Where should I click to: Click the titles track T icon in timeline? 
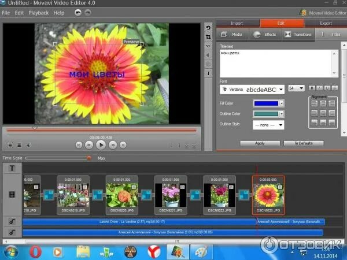[12, 168]
